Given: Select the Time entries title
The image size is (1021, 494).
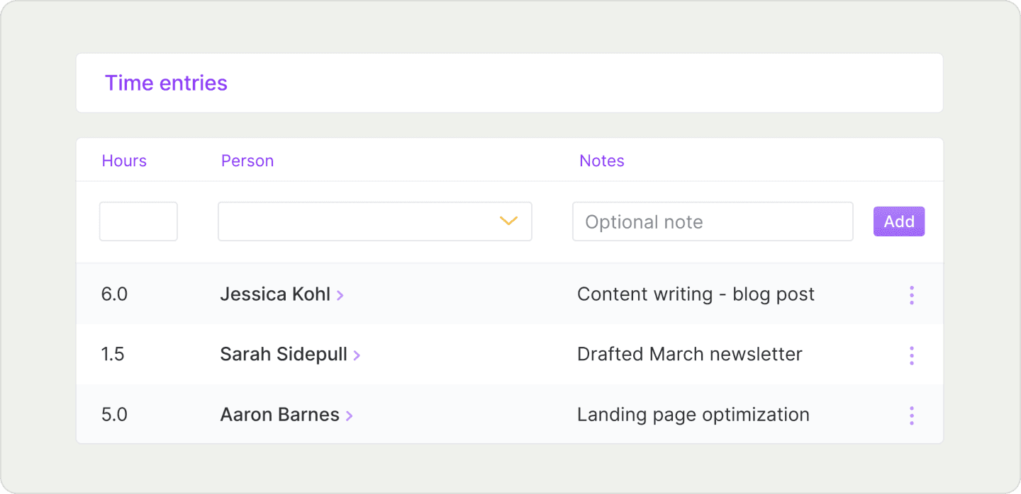Looking at the screenshot, I should [165, 83].
